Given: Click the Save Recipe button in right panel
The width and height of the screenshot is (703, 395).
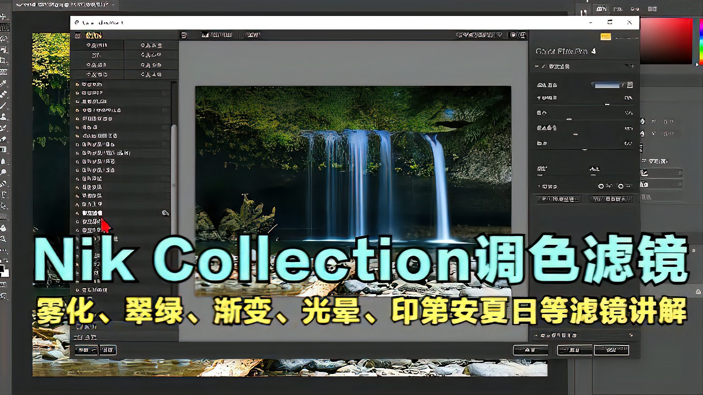Looking at the screenshot, I should (611, 199).
